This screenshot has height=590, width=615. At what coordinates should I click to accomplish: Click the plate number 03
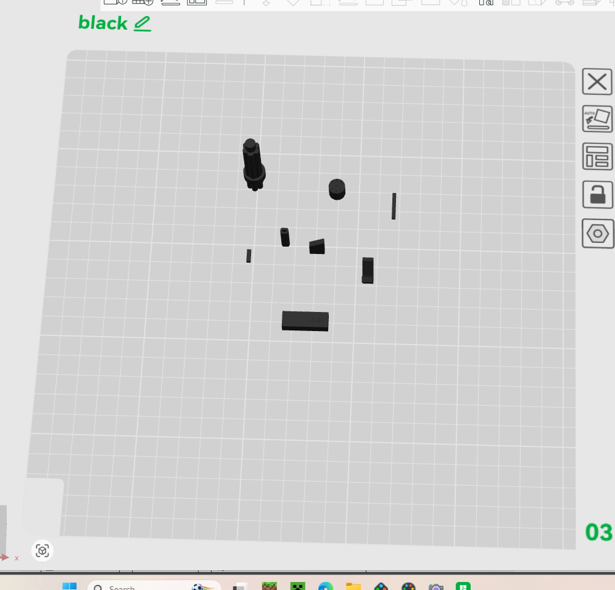(598, 533)
